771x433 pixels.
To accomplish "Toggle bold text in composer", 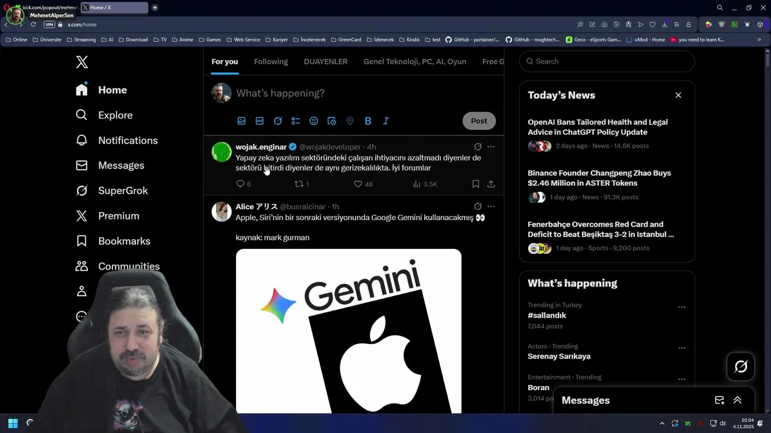I will [x=368, y=121].
